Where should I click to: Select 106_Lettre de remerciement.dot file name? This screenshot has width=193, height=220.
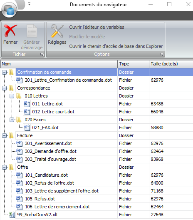[x=57, y=207]
